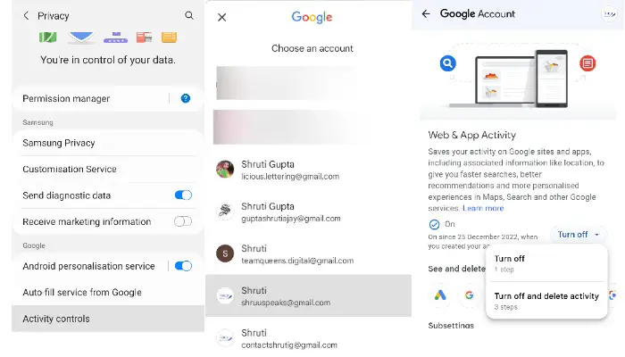Go back from the Privacy screen
The image size is (625, 357).
point(26,16)
